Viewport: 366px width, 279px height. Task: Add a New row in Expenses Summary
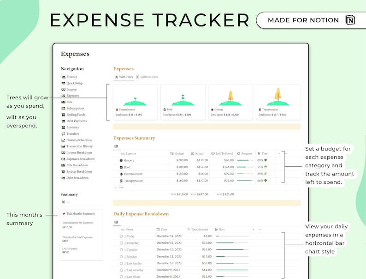pyautogui.click(x=119, y=188)
